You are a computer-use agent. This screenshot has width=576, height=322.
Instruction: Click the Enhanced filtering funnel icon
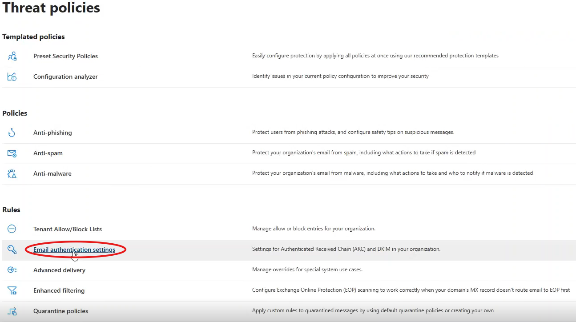point(12,290)
